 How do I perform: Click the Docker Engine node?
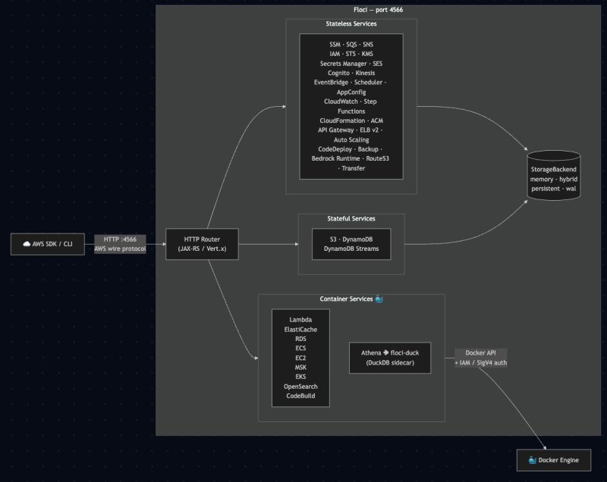(x=554, y=460)
